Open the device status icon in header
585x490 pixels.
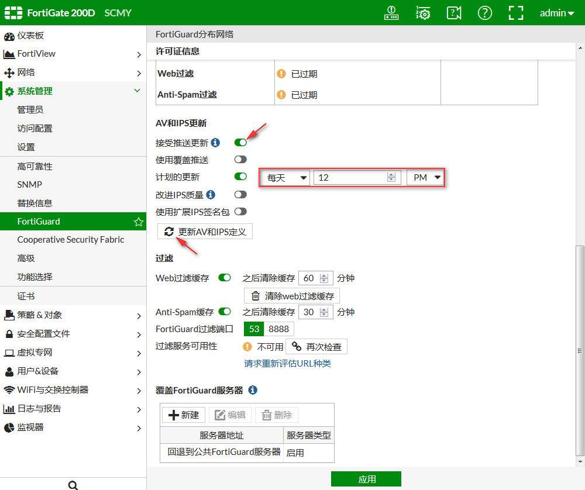391,13
